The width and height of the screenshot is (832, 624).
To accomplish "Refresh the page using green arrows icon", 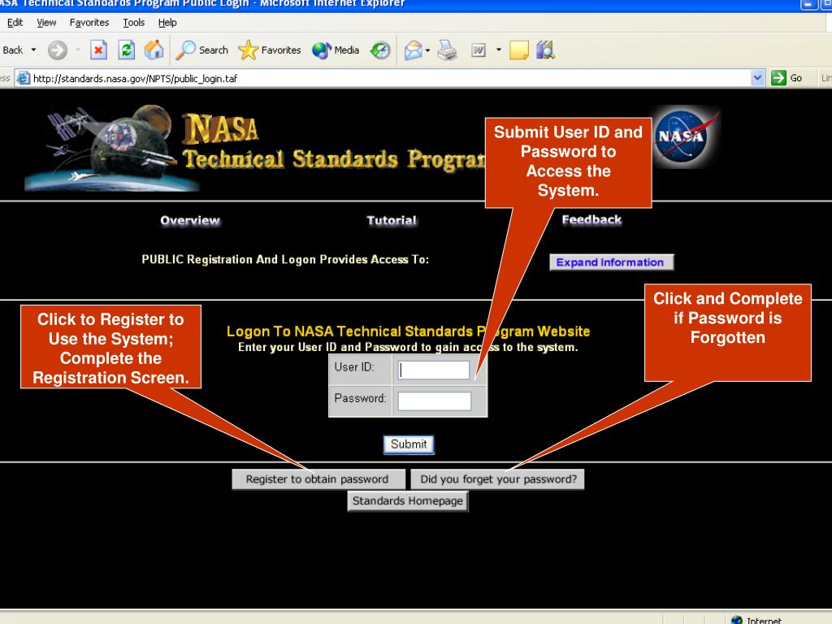I will click(x=126, y=50).
